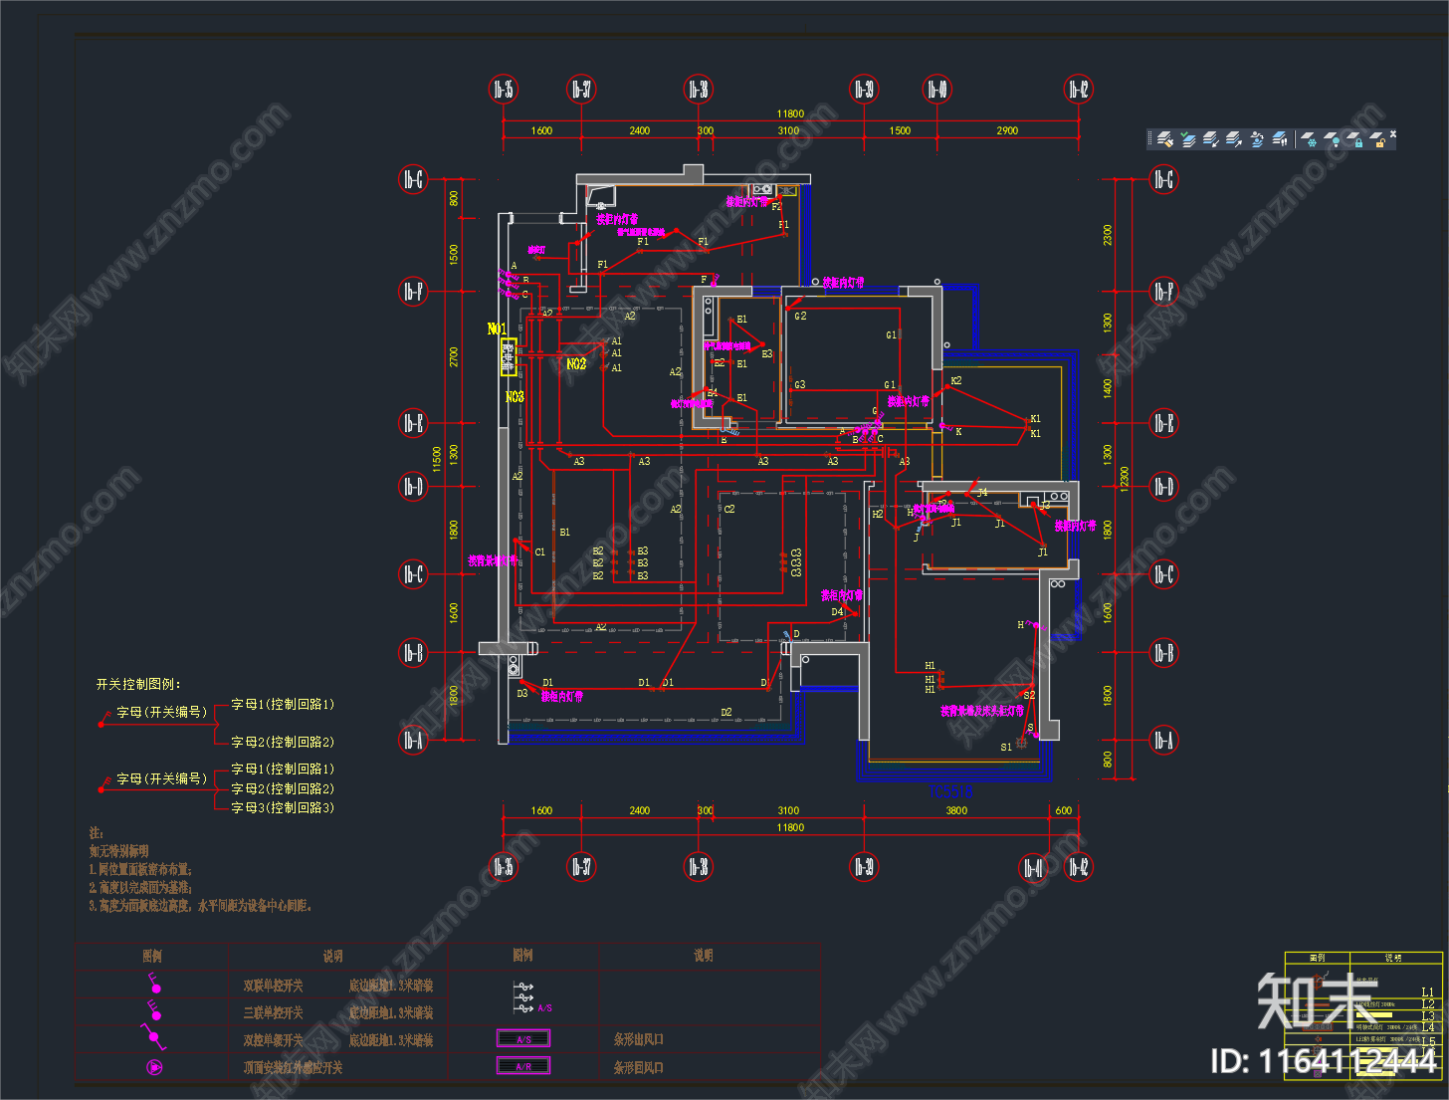
Task: Select the S1 label near bottom right room
Action: pyautogui.click(x=1006, y=747)
